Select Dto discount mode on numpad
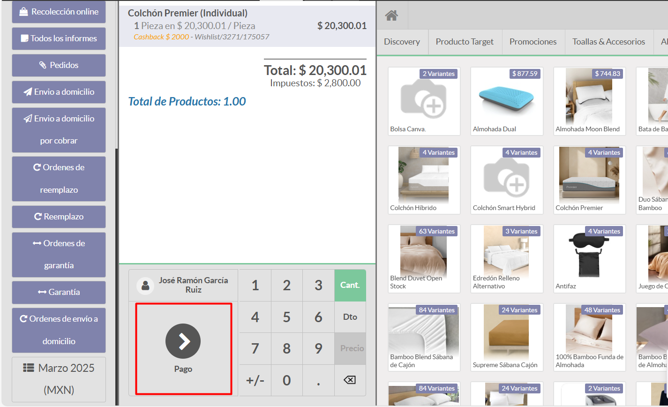Viewport: 668px width, 407px height. 350,317
